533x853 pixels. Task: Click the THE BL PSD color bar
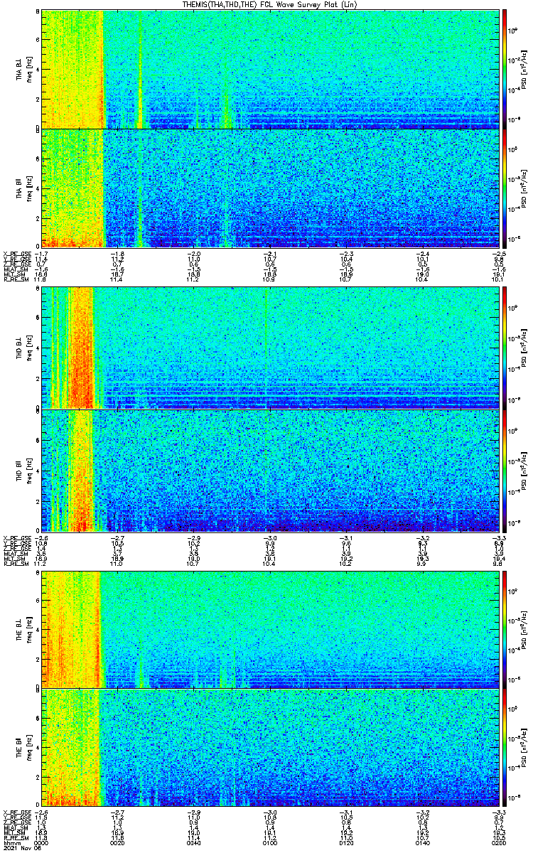[505, 629]
